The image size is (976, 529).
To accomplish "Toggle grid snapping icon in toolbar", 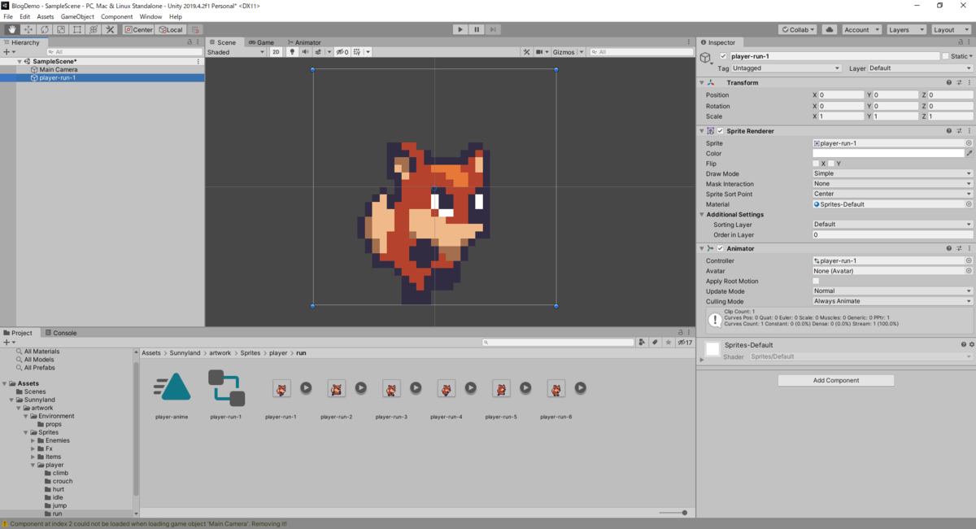I will (196, 29).
